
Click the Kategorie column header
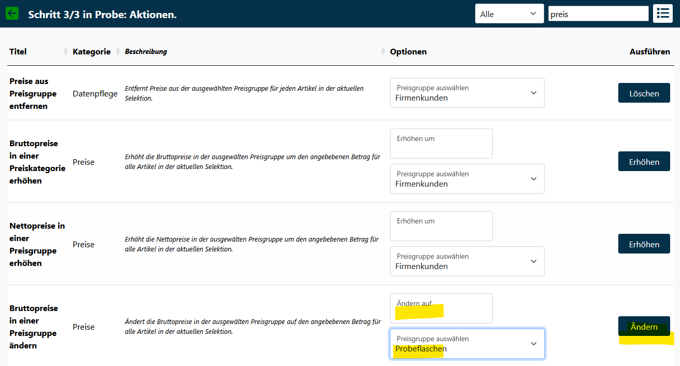point(91,51)
